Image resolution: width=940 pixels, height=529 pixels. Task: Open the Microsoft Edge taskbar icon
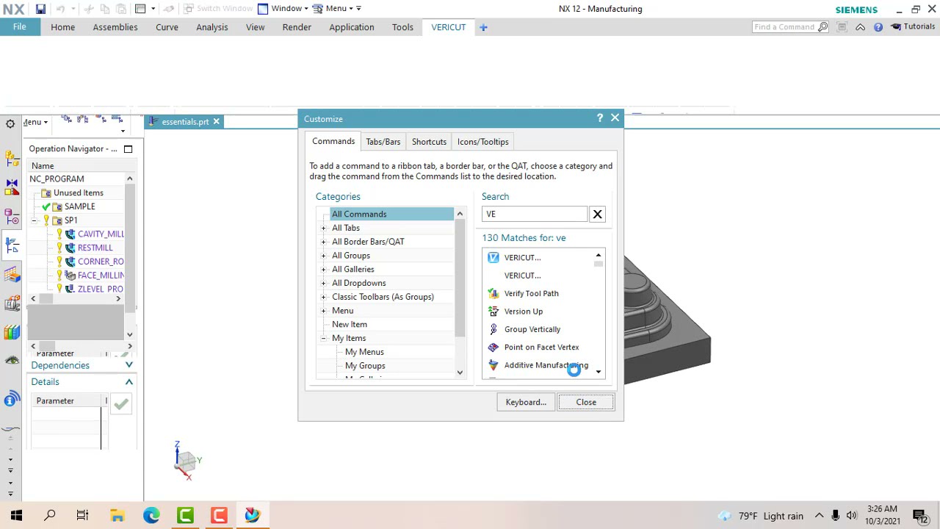pos(151,516)
